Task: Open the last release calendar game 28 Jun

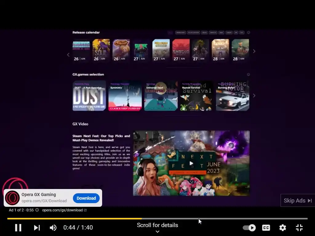Action: pyautogui.click(x=240, y=50)
